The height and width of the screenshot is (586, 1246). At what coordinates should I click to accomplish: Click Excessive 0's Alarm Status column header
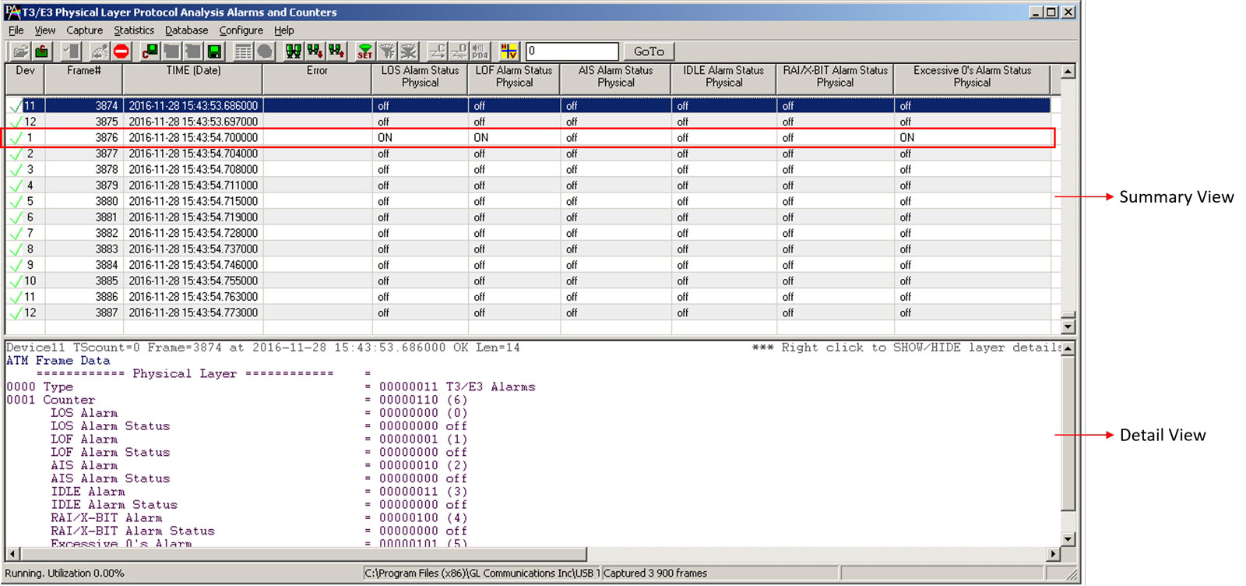(x=972, y=79)
